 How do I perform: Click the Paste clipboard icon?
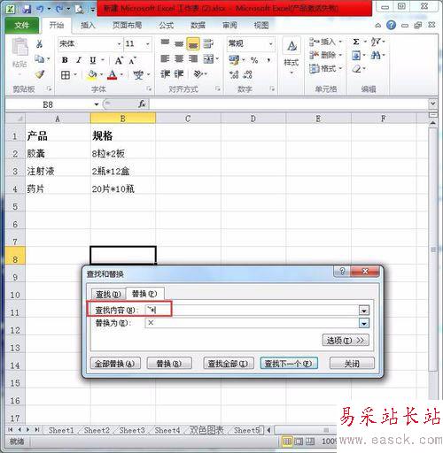pos(19,48)
